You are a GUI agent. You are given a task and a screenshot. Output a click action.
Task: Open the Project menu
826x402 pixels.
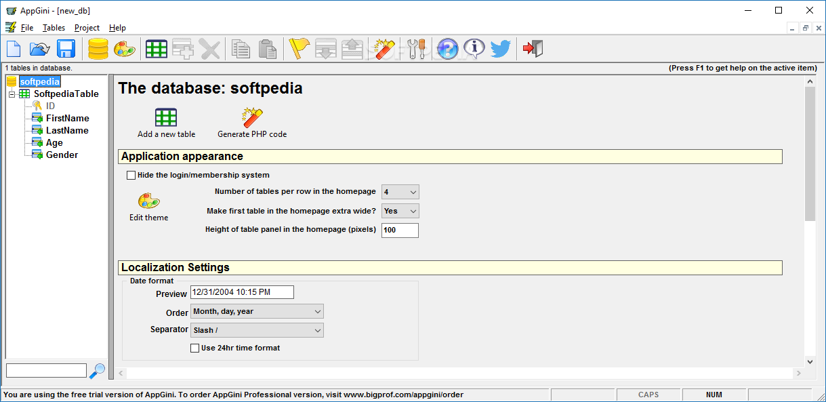pyautogui.click(x=87, y=28)
